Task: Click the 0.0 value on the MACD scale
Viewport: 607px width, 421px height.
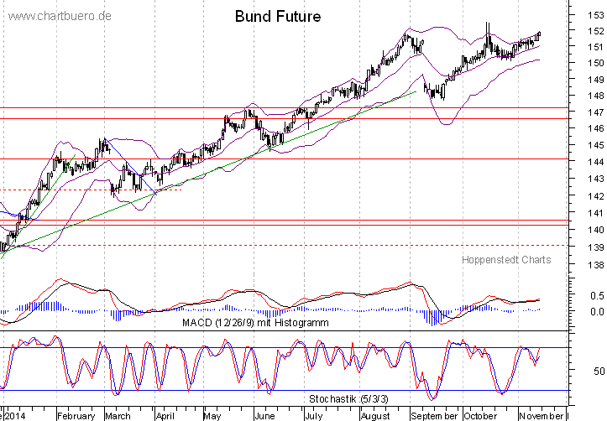Action: point(597,312)
